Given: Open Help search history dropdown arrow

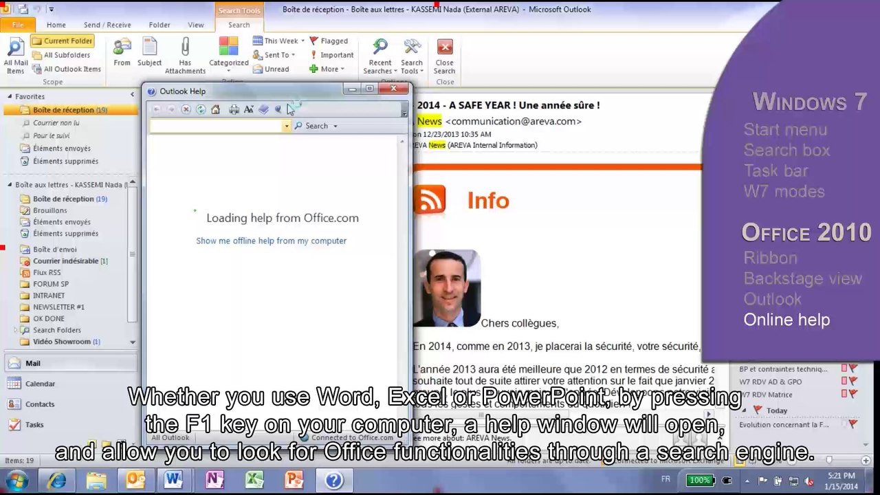Looking at the screenshot, I should (287, 126).
